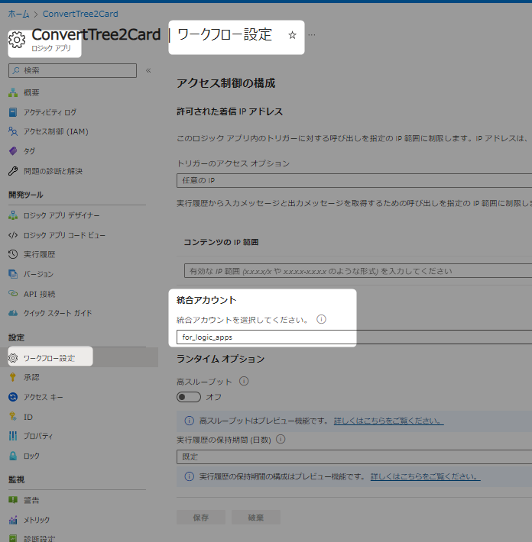Click the メトリック chart icon
Viewport: 532px width, 542px height.
(x=13, y=520)
